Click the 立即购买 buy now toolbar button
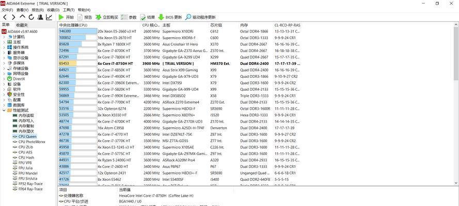Image resolution: width=459 pixels, height=206 pixels. (x=107, y=17)
